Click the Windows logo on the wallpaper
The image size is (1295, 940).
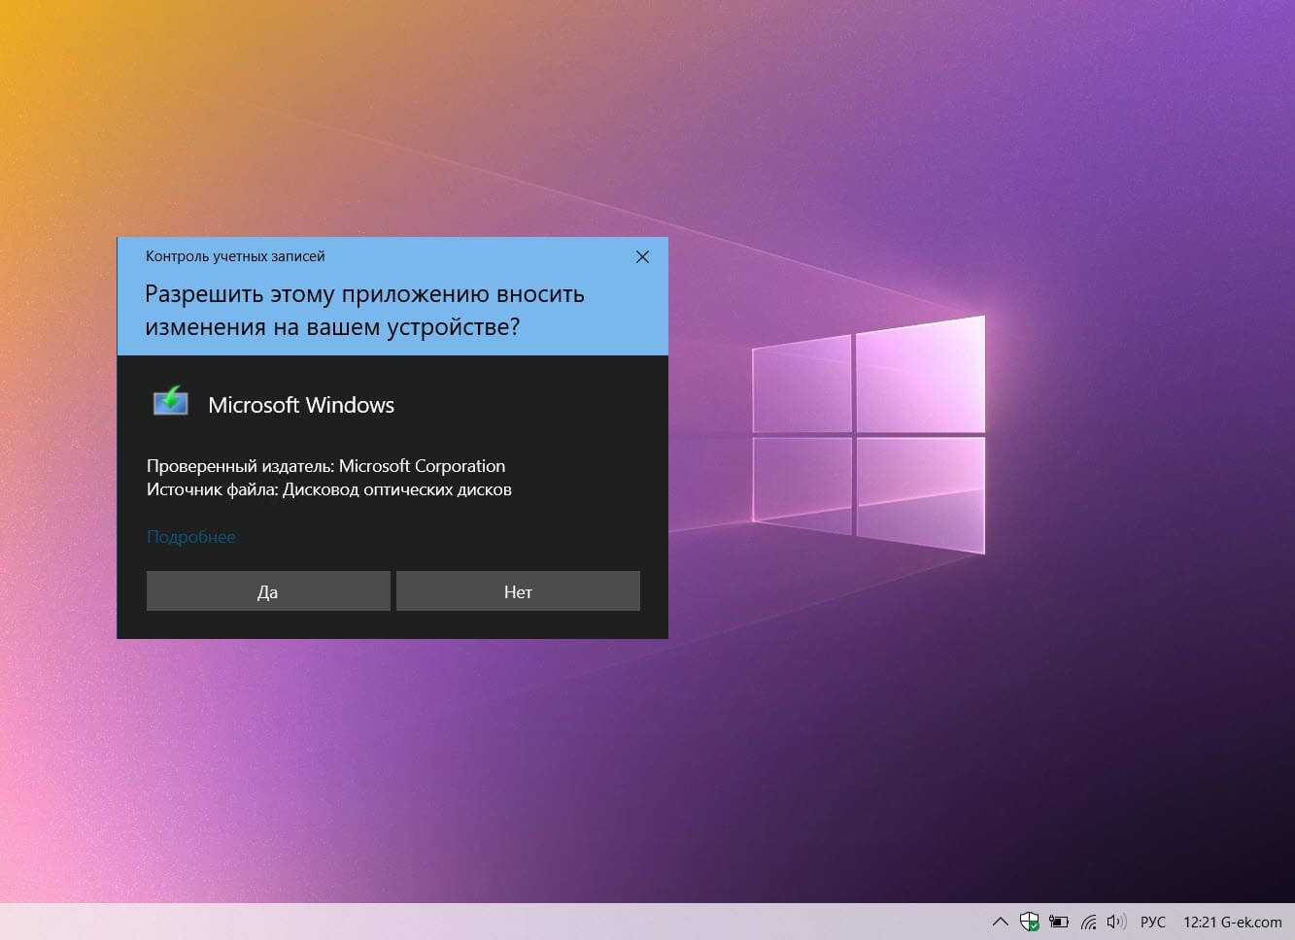pos(869,435)
